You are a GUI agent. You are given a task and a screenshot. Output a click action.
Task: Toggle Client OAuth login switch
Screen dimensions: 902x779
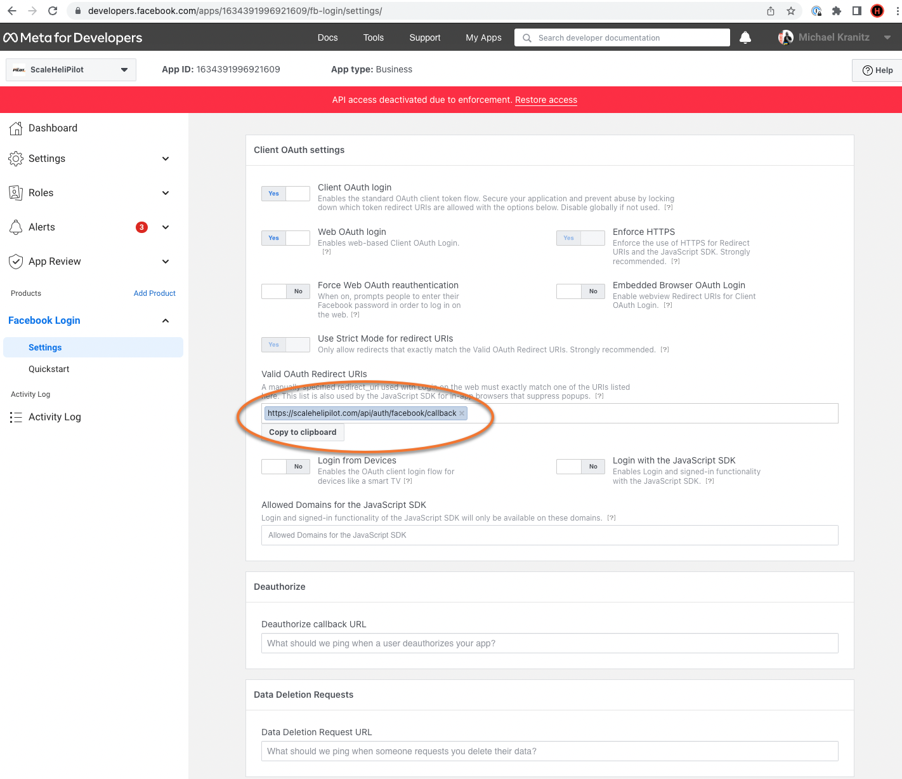point(285,194)
